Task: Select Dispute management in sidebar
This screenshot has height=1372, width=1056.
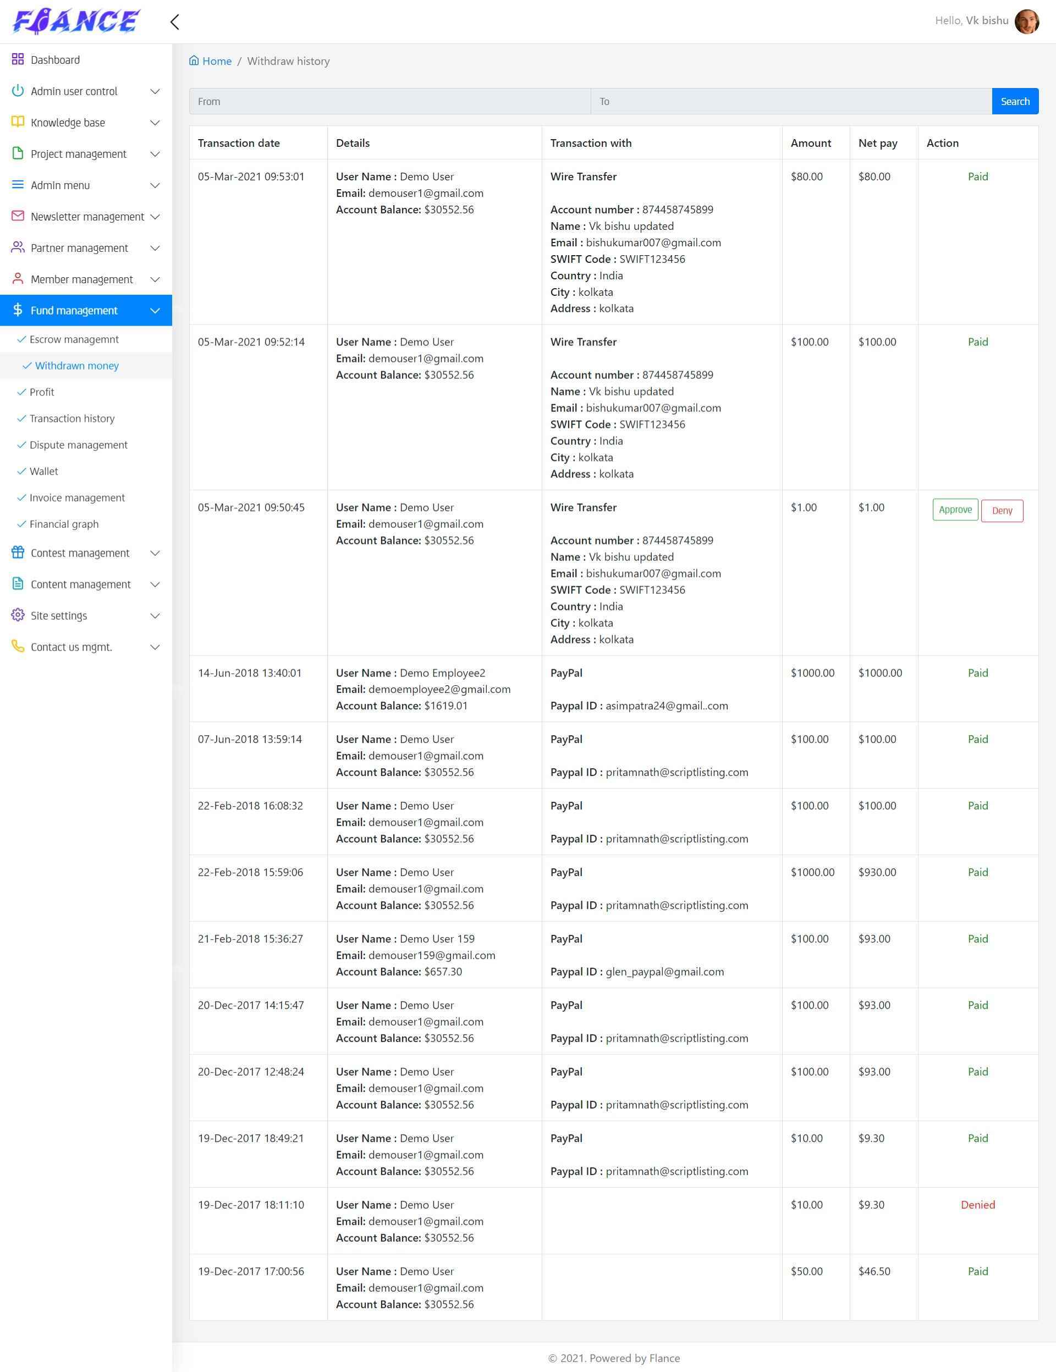Action: (x=78, y=445)
